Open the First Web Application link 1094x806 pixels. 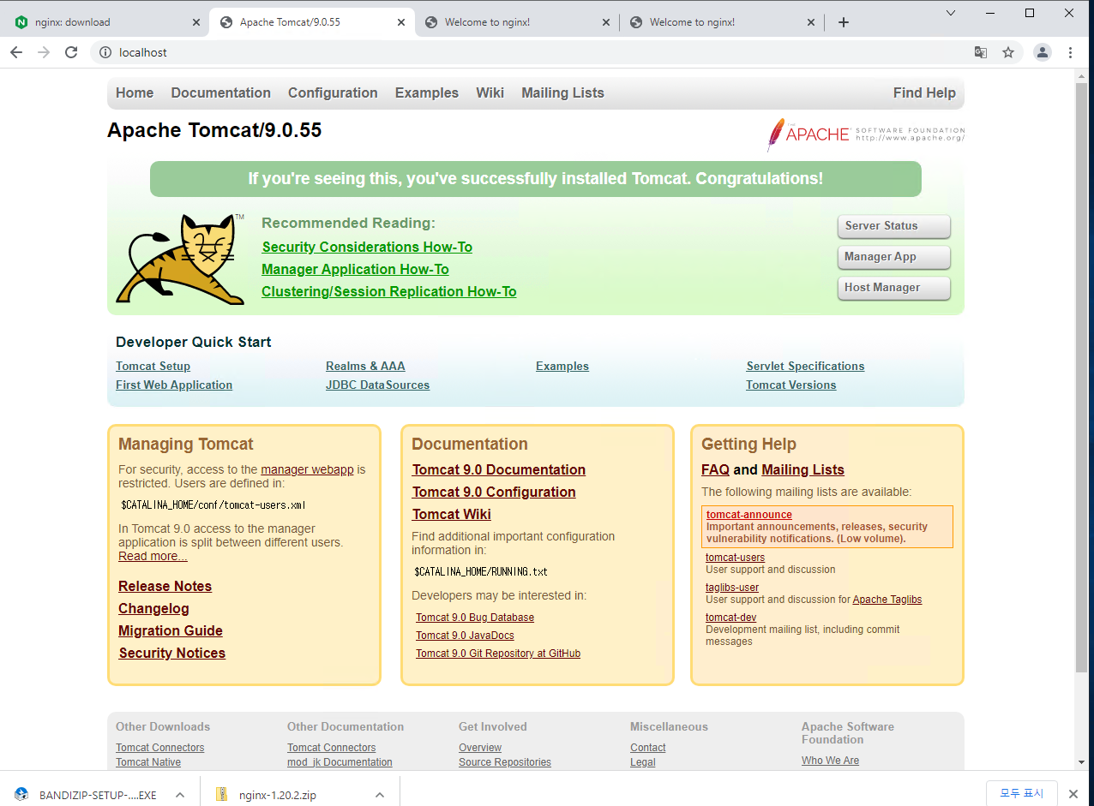pyautogui.click(x=174, y=385)
